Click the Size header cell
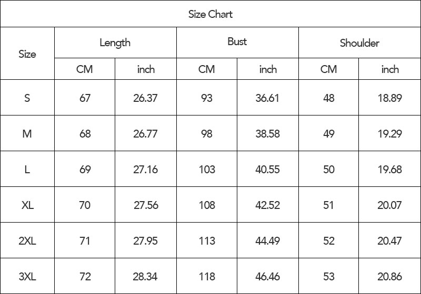421x294 pixels. pyautogui.click(x=27, y=54)
